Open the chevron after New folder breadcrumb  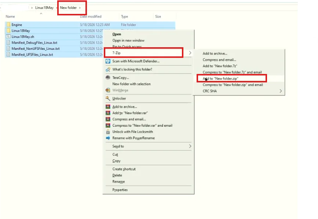coord(80,8)
